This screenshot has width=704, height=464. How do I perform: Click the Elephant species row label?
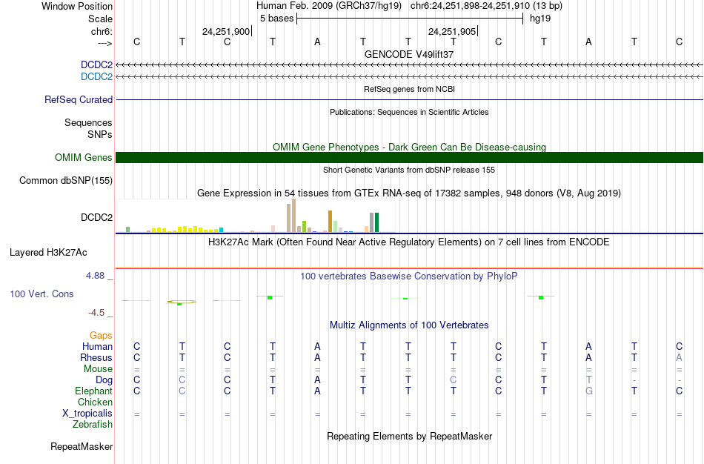94,391
